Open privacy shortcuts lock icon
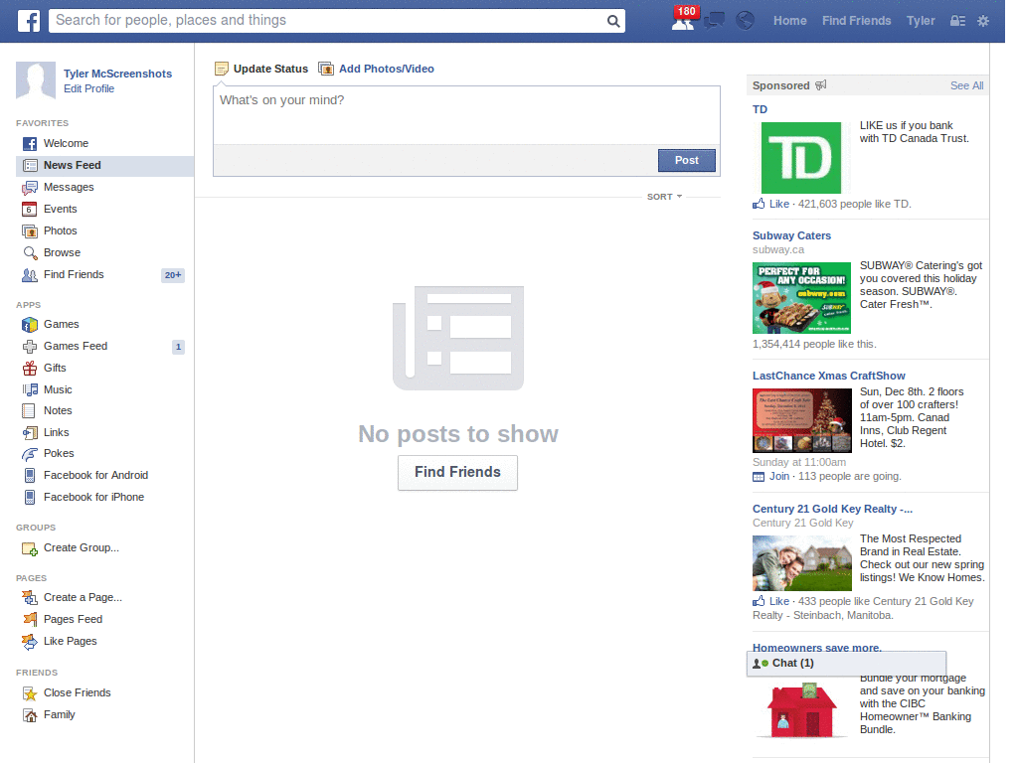The image size is (1018, 763). [957, 21]
